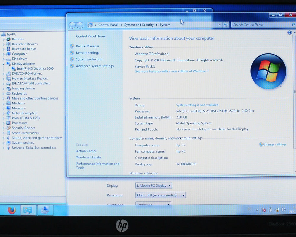Click the Imaging devices icon

[x=9, y=88]
